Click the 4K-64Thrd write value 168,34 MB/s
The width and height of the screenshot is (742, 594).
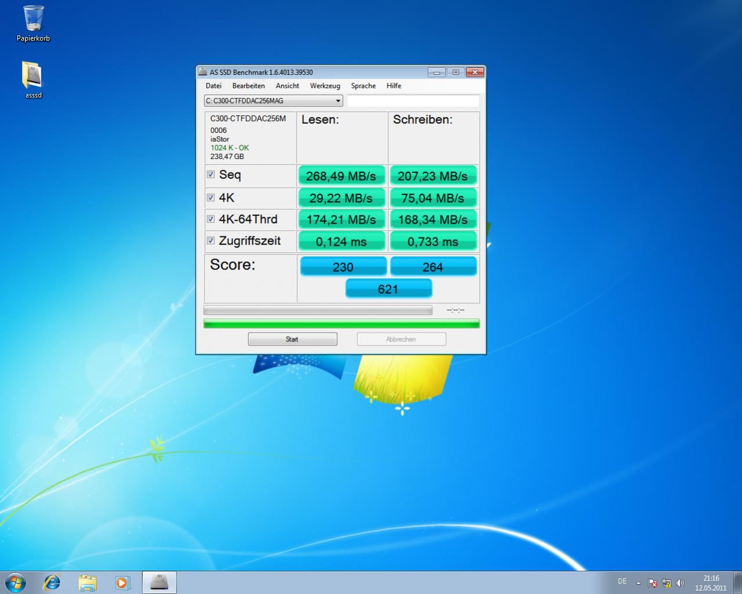[x=433, y=219]
